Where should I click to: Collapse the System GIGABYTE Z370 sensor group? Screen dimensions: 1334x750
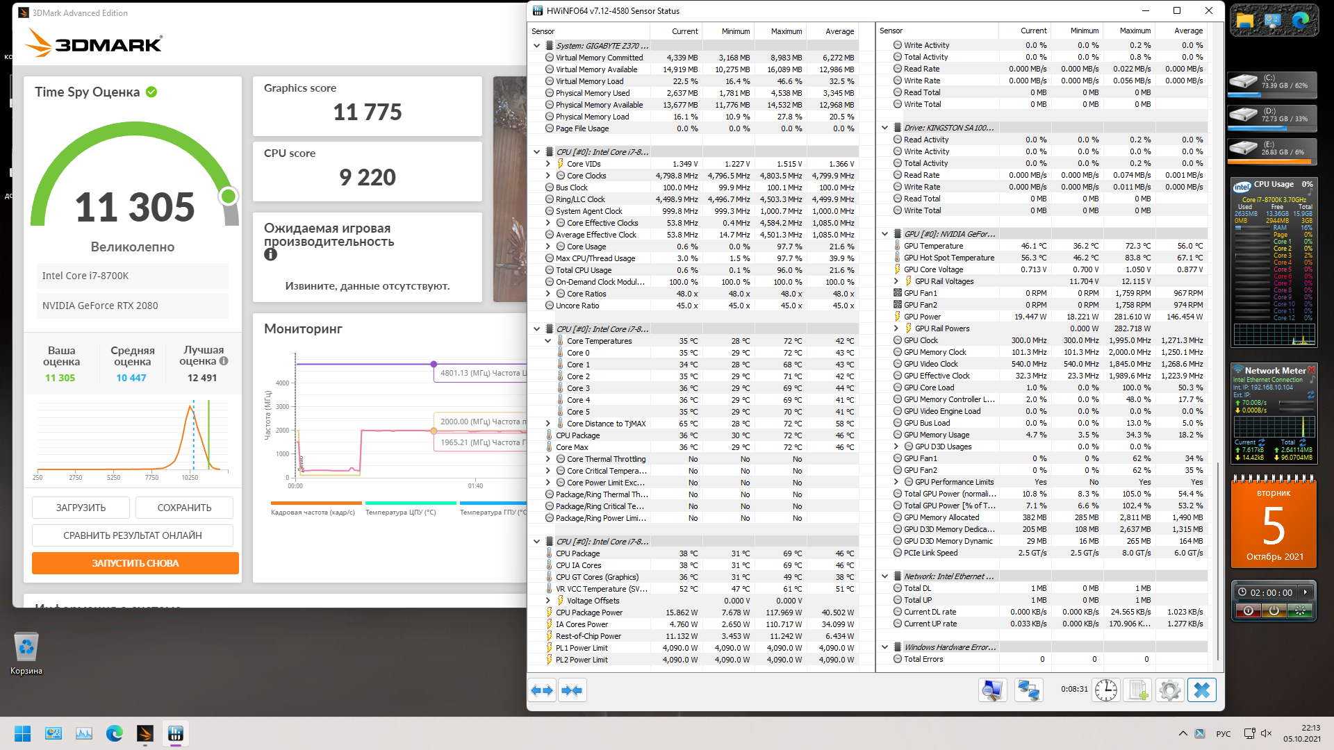pyautogui.click(x=536, y=46)
